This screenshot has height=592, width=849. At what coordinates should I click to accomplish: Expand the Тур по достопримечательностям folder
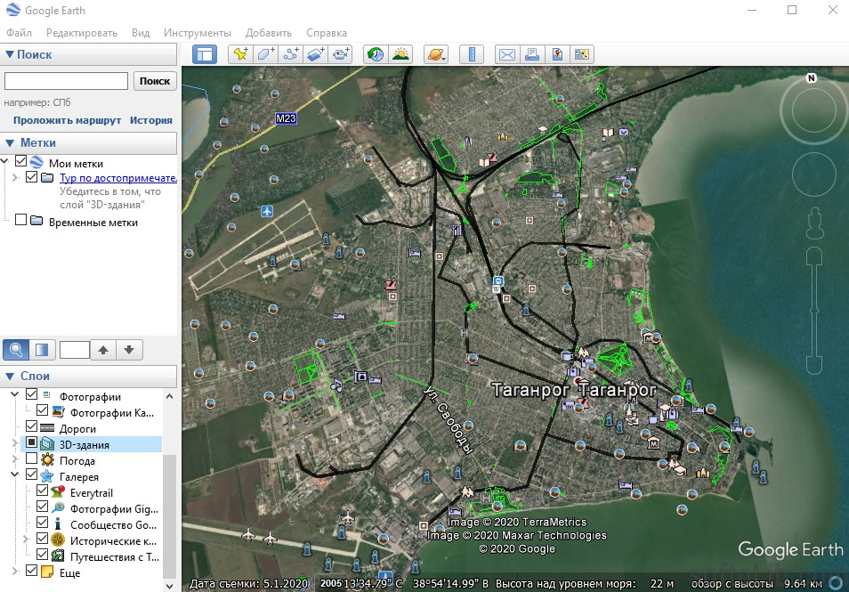click(15, 178)
